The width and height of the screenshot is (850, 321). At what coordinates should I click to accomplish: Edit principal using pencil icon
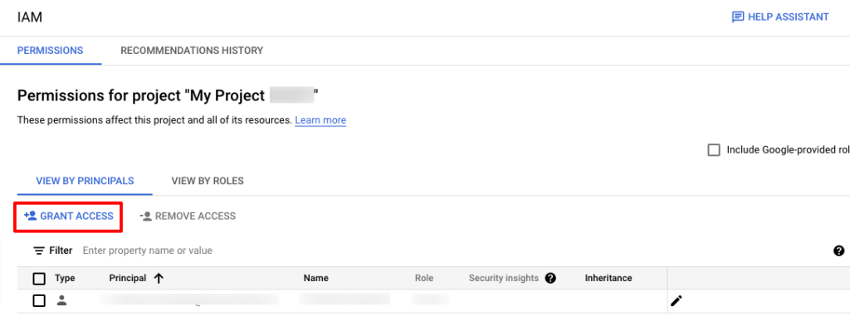(x=676, y=300)
